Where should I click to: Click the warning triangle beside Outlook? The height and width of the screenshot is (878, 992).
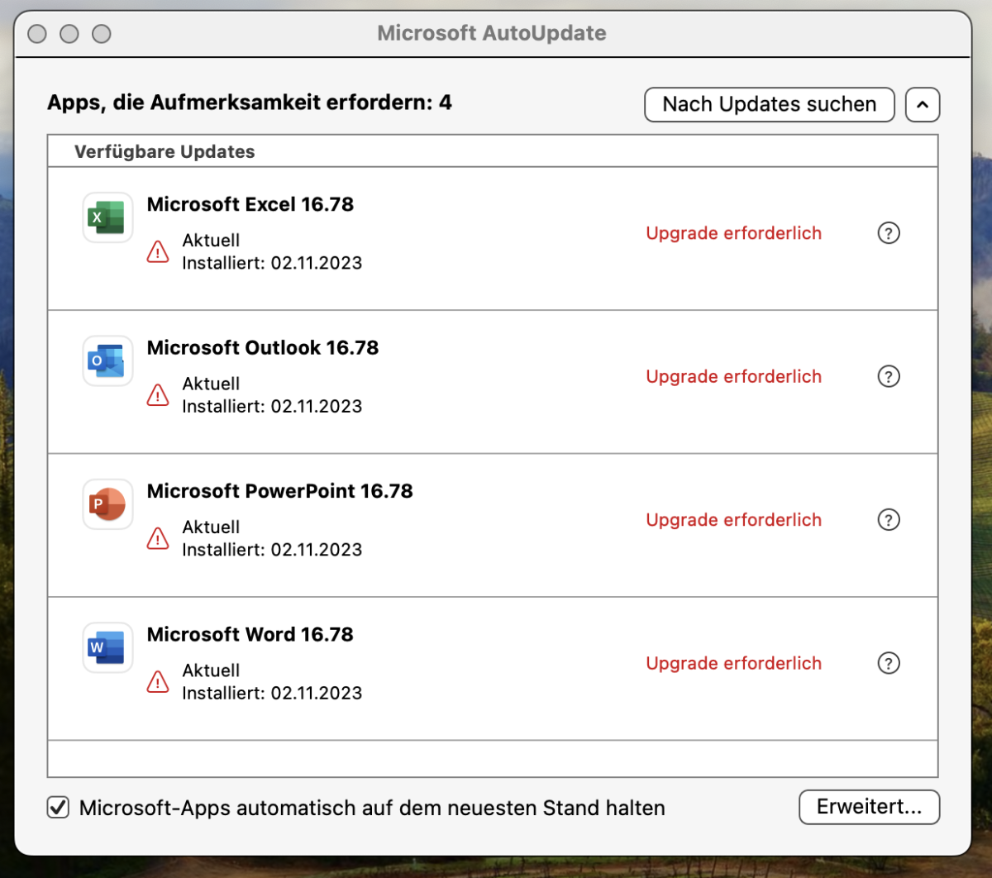point(157,395)
